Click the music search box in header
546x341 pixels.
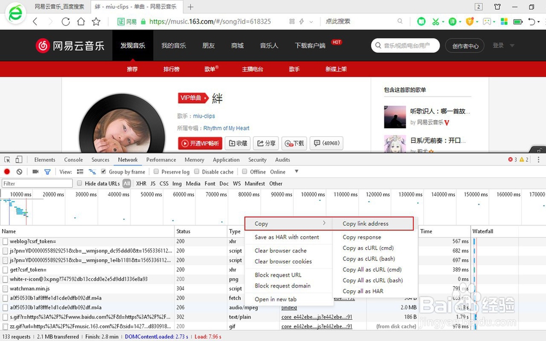tap(405, 46)
